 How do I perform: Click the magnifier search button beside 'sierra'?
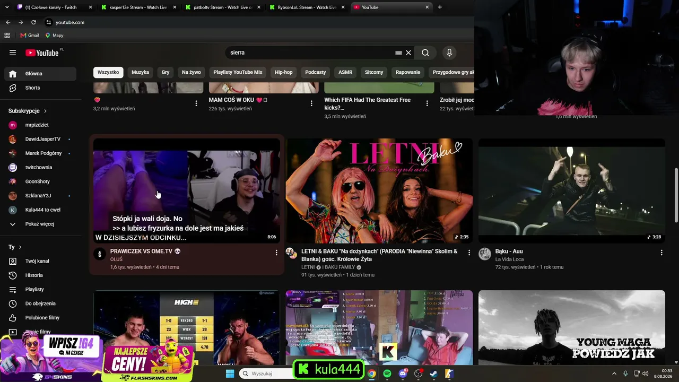click(x=425, y=53)
